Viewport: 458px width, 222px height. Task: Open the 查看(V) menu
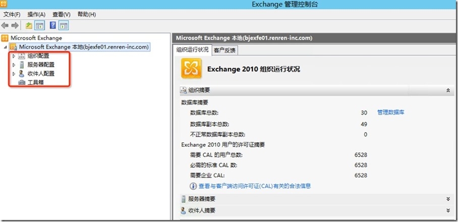(x=62, y=14)
